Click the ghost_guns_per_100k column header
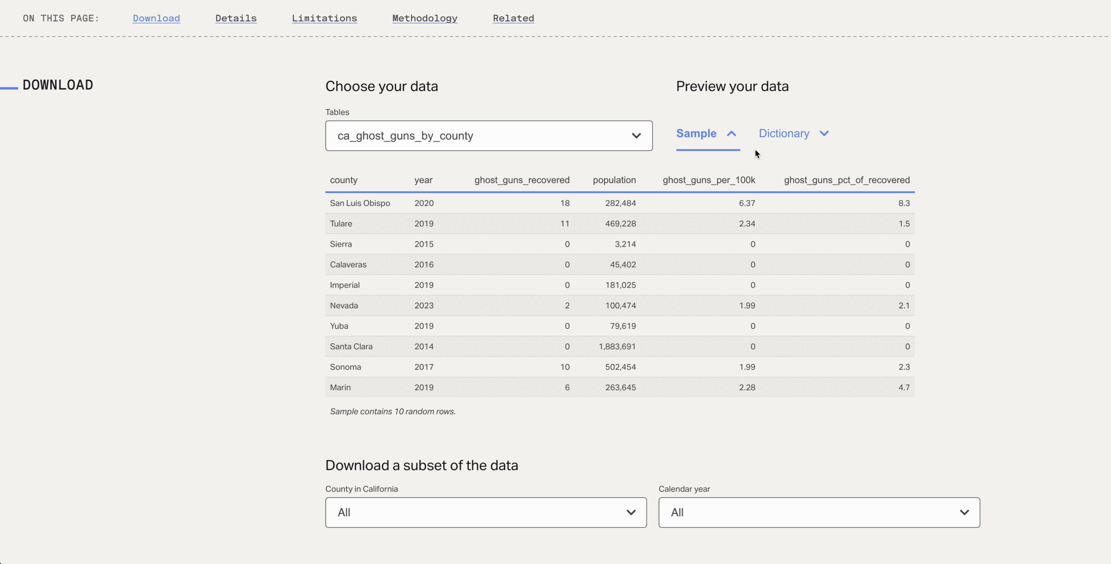The height and width of the screenshot is (564, 1111). pyautogui.click(x=709, y=180)
